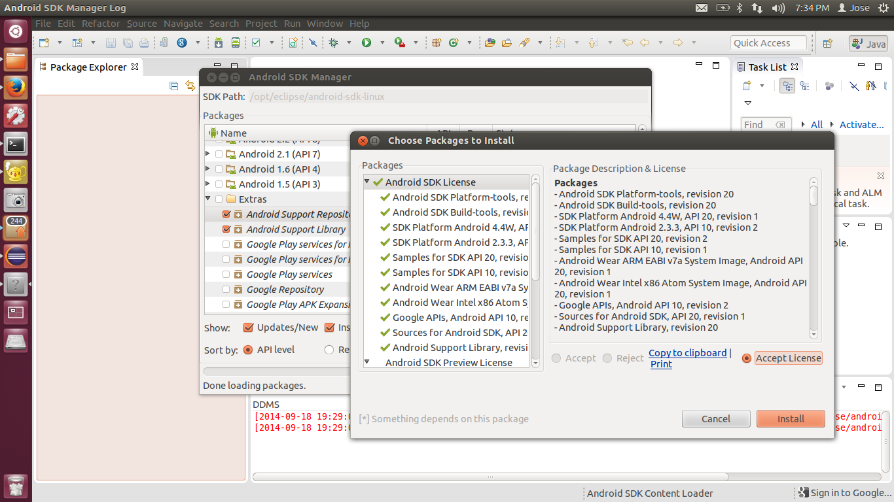Click the Task List Categorized view icon
The image size is (894, 502).
[787, 86]
